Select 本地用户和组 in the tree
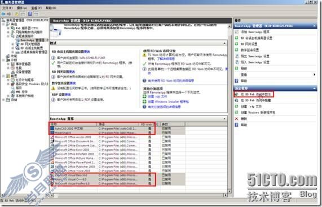The image size is (322, 207). pyautogui.click(x=25, y=96)
